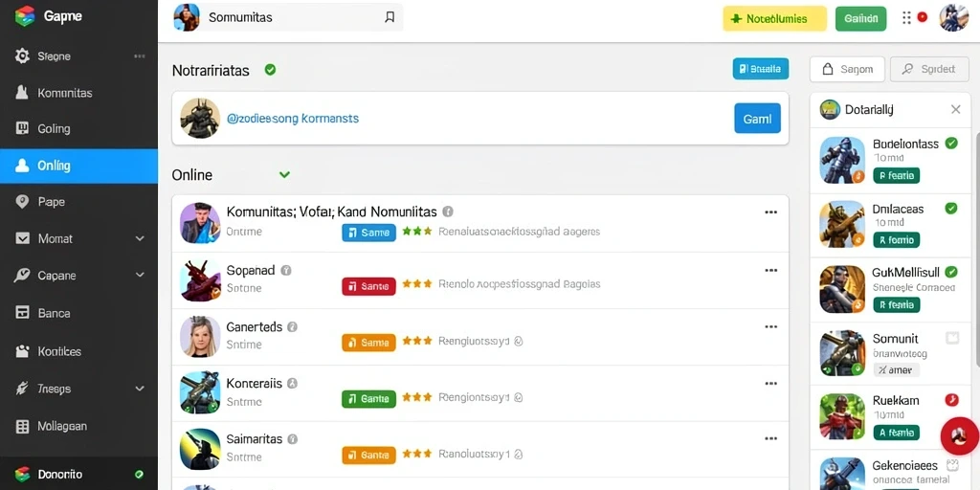Image resolution: width=980 pixels, height=490 pixels.
Task: Open the grid apps icon in top bar
Action: 907,17
